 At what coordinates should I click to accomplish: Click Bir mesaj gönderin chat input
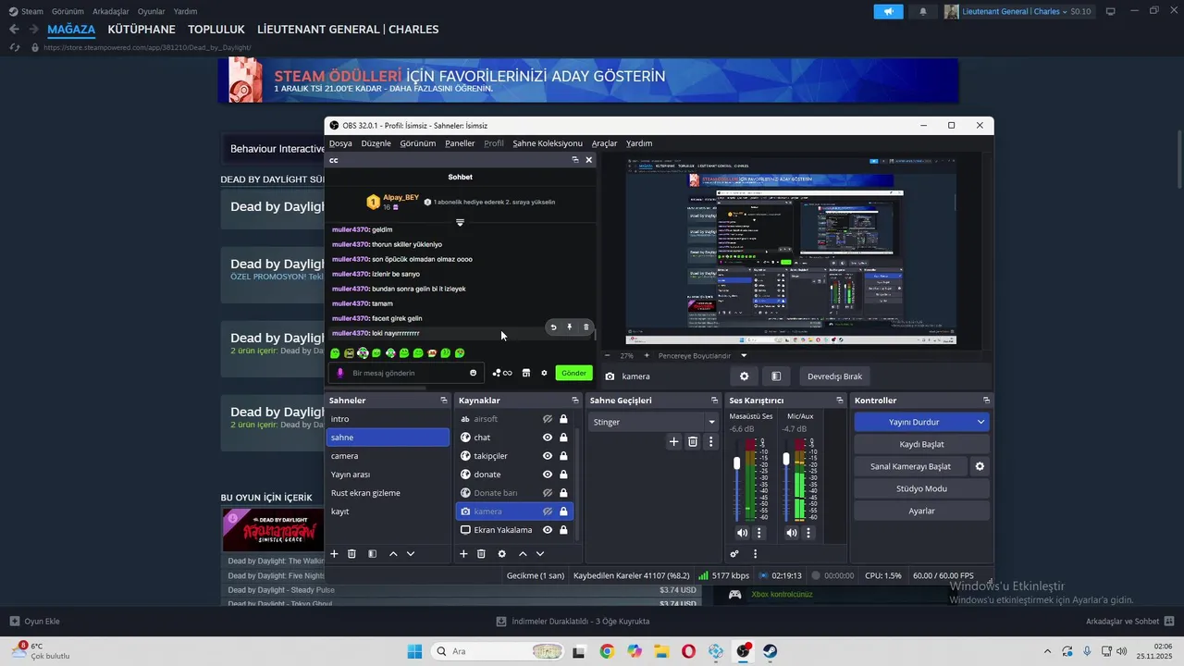tap(404, 373)
